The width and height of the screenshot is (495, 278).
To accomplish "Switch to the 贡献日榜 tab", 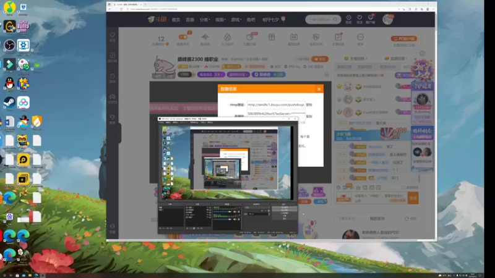I will coord(344,67).
